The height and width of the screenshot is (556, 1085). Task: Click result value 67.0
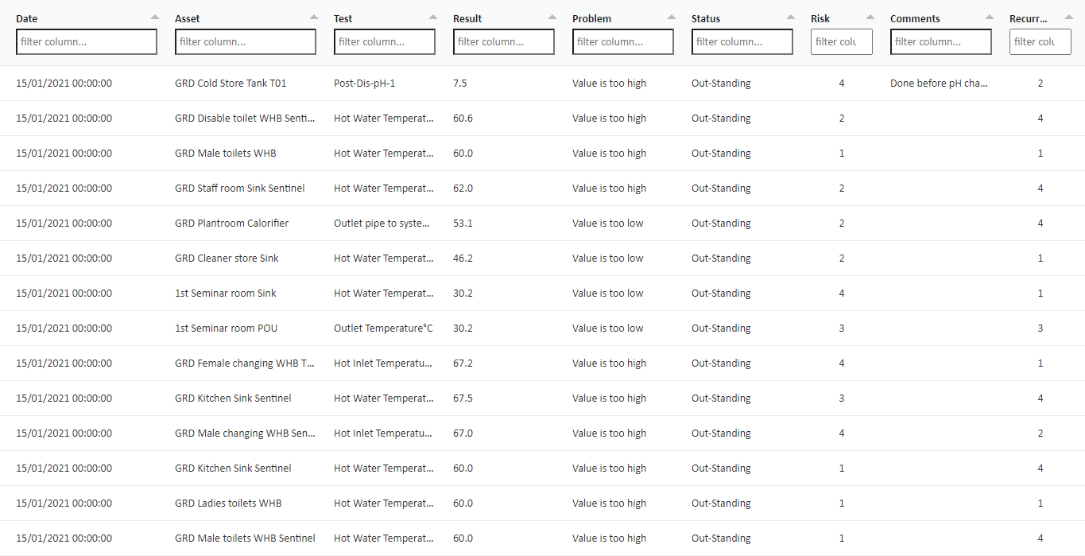tap(463, 433)
